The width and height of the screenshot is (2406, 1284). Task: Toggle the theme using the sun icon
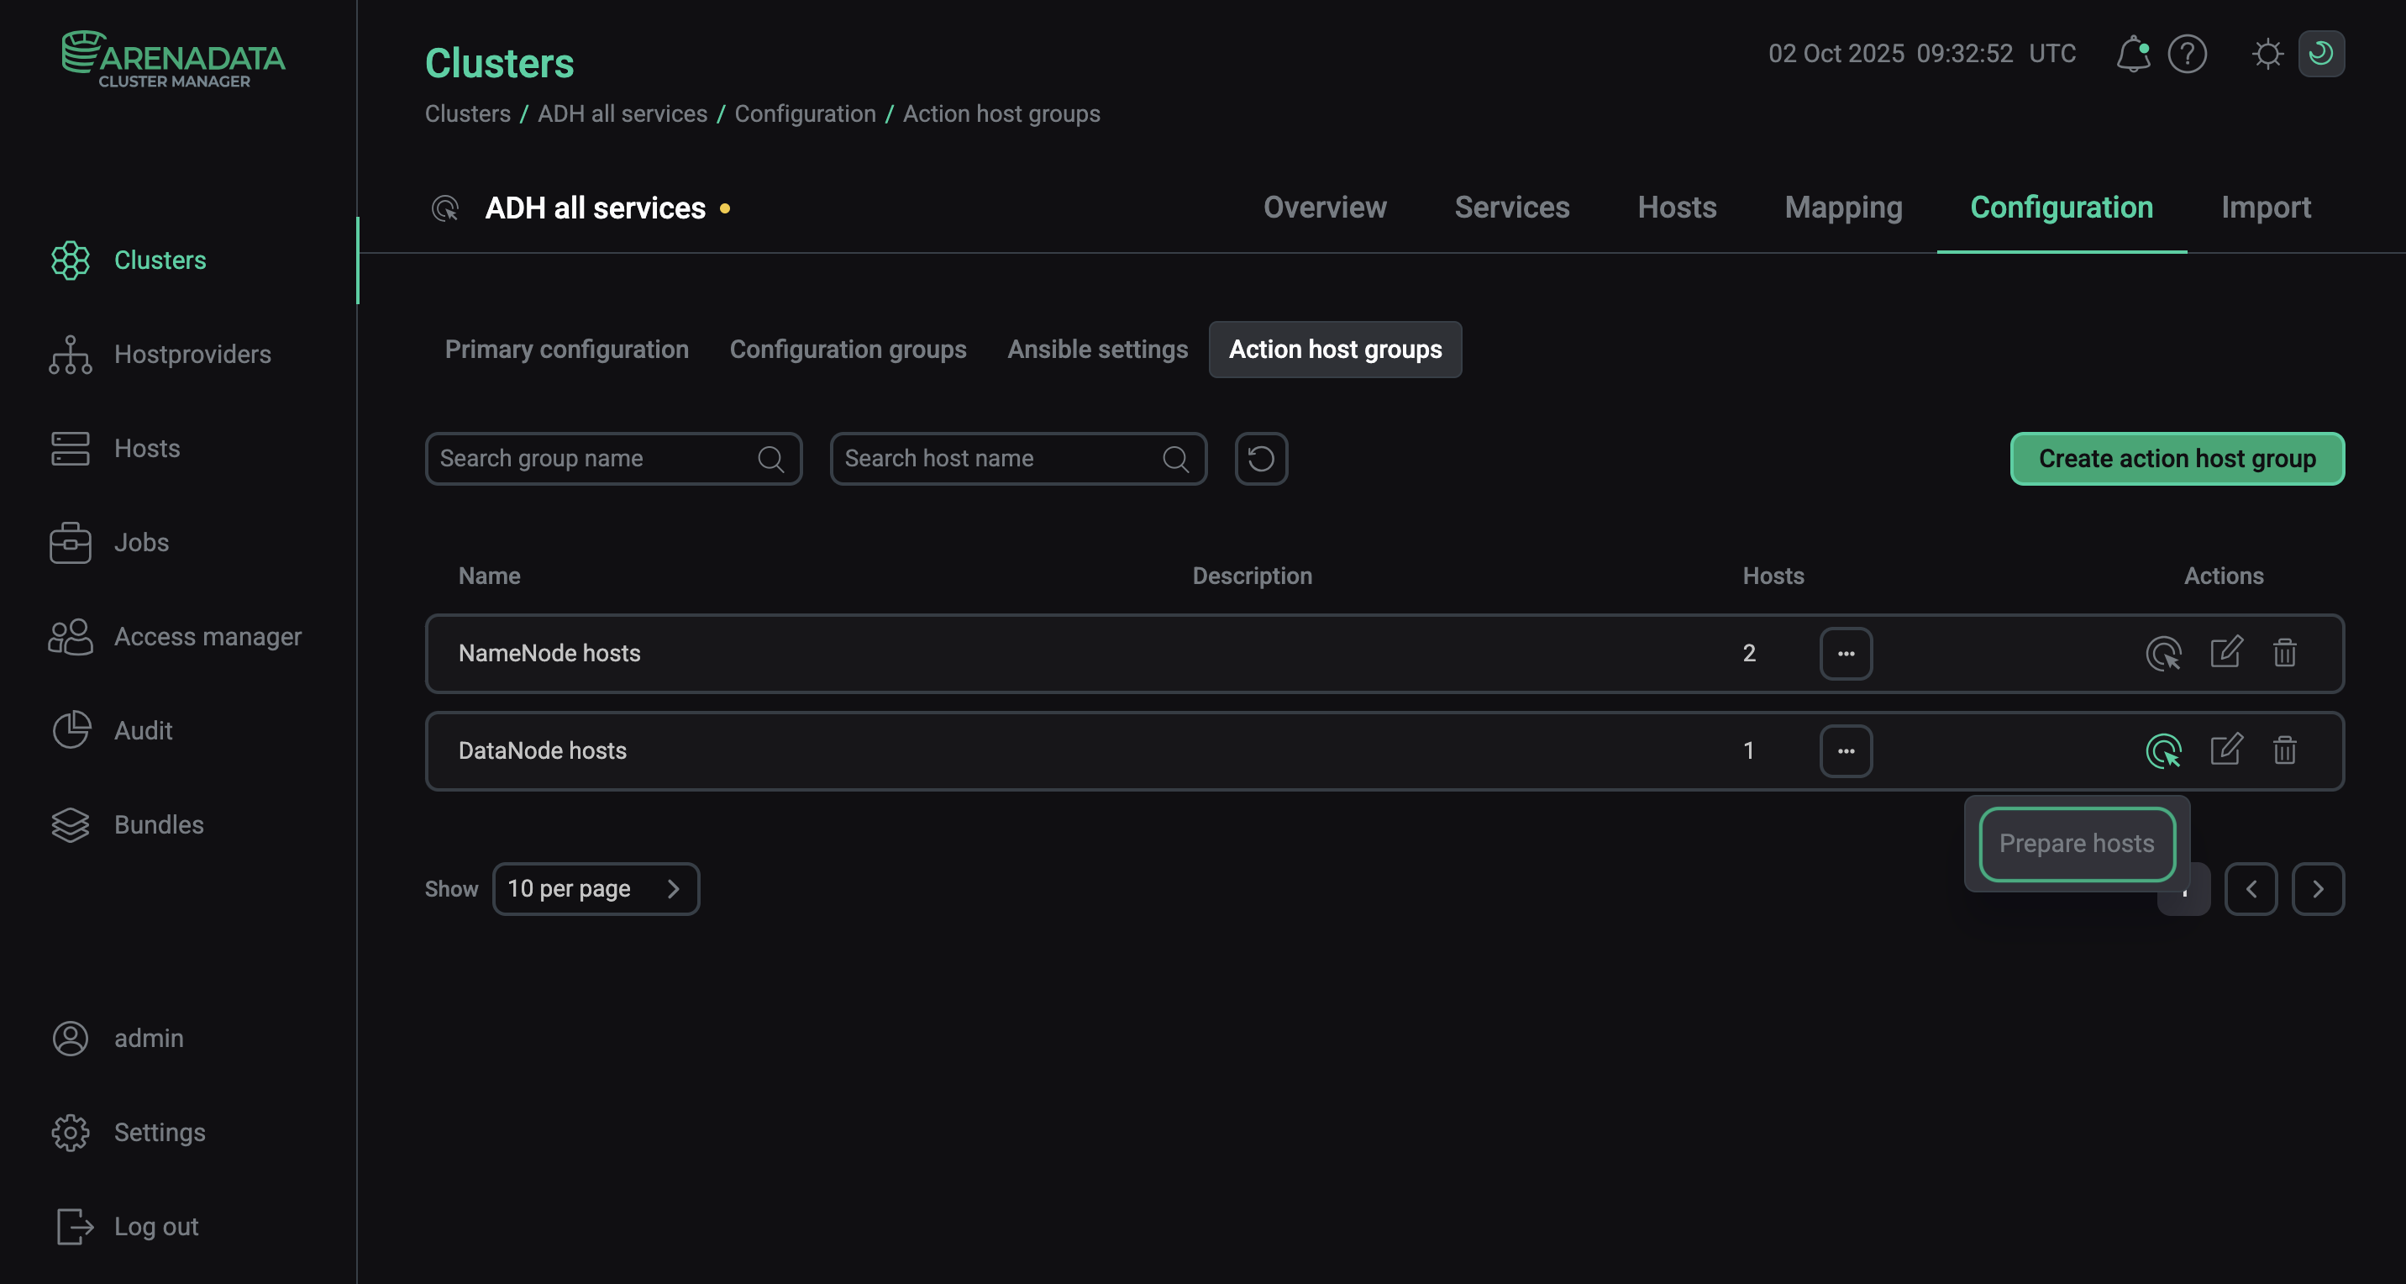[2267, 55]
